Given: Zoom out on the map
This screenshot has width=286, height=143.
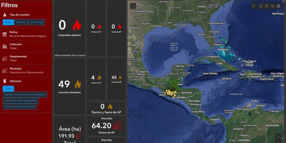Looking at the screenshot, I should click(x=278, y=142).
